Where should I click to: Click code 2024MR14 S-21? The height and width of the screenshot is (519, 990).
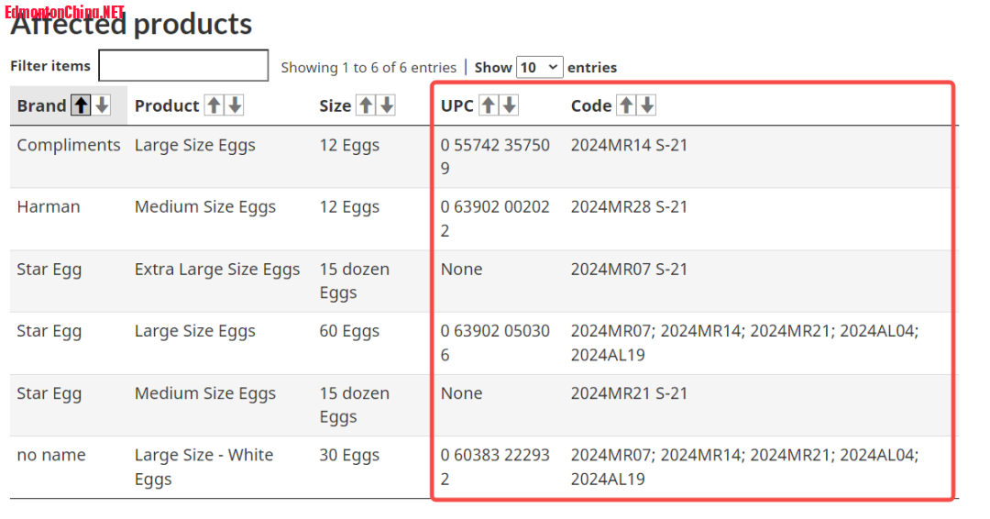pyautogui.click(x=629, y=145)
